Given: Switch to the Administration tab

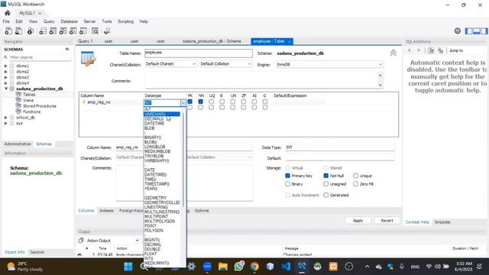Looking at the screenshot, I should tap(18, 144).
